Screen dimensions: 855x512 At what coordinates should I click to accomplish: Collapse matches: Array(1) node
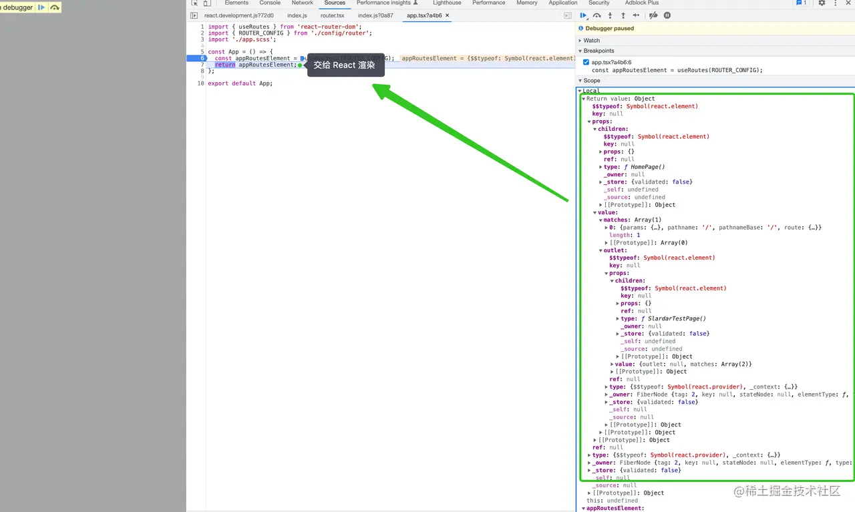pos(601,220)
